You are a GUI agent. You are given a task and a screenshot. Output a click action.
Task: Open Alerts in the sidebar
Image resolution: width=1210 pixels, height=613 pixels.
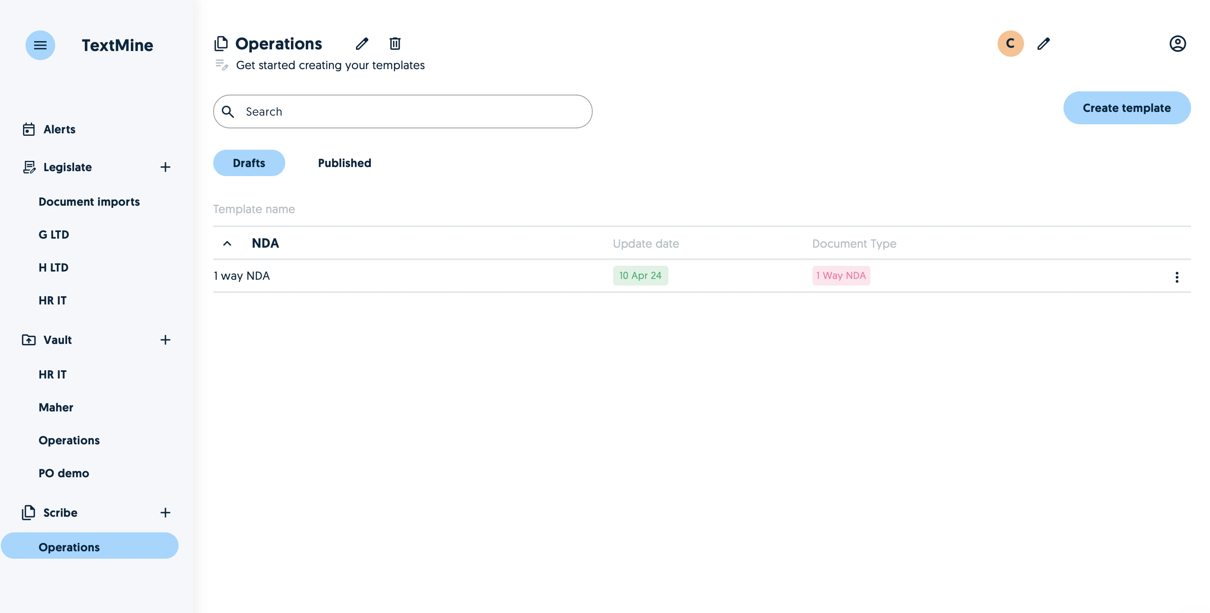pyautogui.click(x=59, y=129)
